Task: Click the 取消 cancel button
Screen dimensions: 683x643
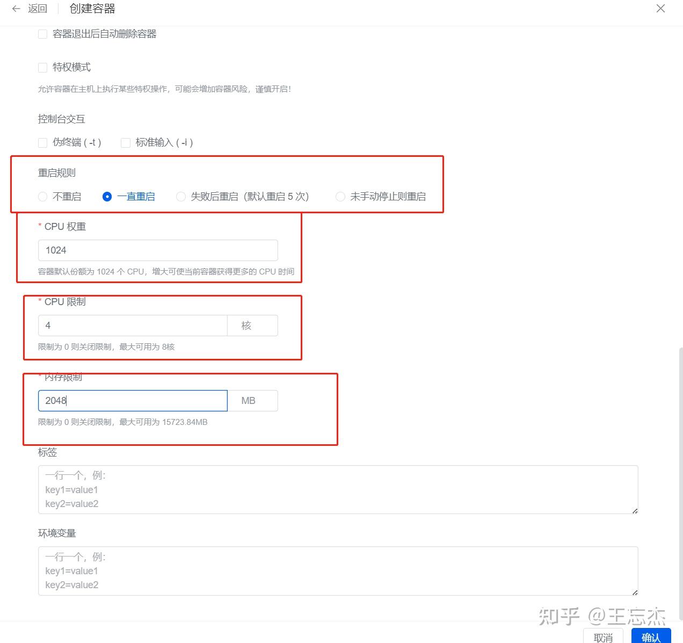Action: pos(602,638)
